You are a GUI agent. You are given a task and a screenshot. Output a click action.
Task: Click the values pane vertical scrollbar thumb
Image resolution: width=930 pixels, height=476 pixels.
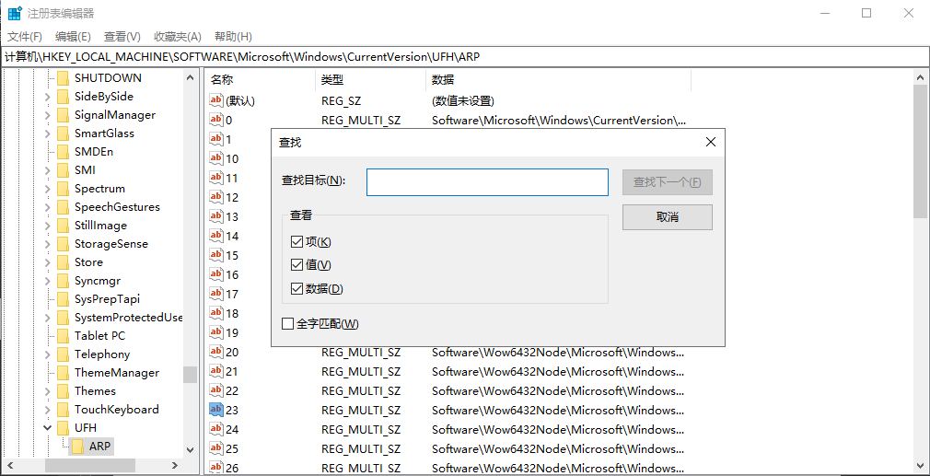[x=921, y=151]
